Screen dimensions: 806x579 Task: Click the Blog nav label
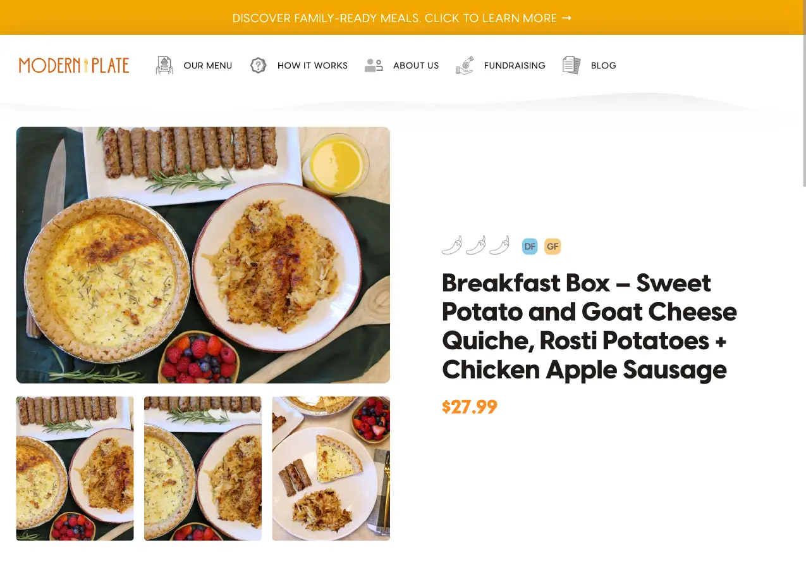click(603, 65)
